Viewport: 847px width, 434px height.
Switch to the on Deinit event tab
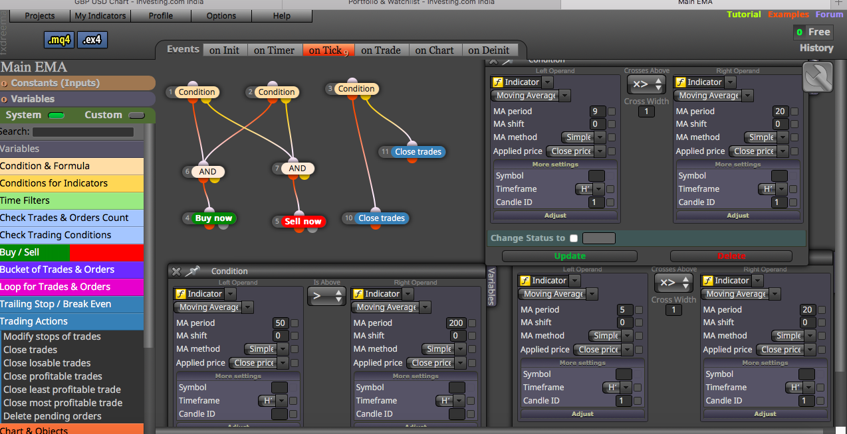[489, 50]
